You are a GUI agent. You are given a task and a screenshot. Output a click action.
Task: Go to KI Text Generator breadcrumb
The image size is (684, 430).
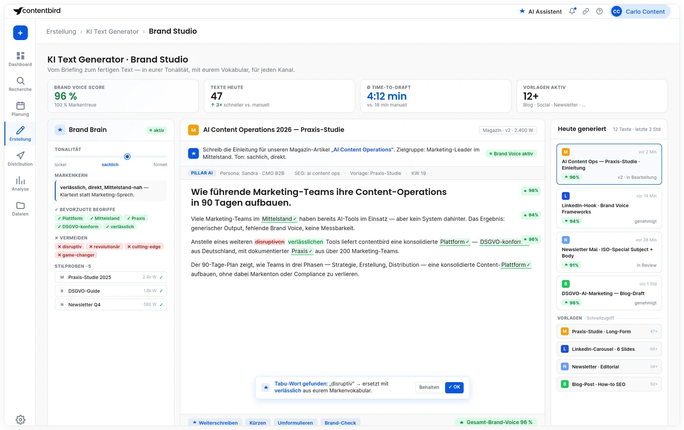click(x=112, y=31)
